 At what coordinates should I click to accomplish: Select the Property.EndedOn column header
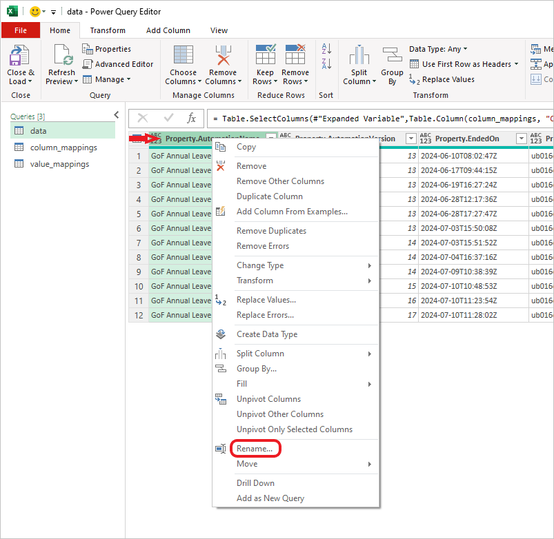(x=473, y=139)
